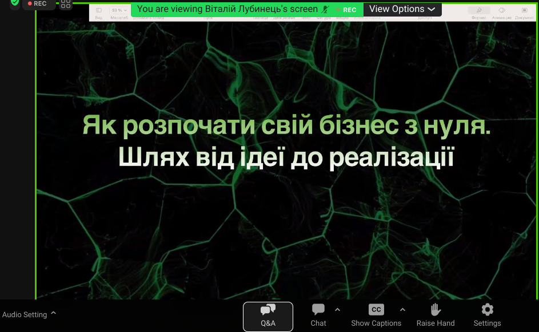Click the green encryption shield icon
The width and height of the screenshot is (539, 332).
(15, 3)
